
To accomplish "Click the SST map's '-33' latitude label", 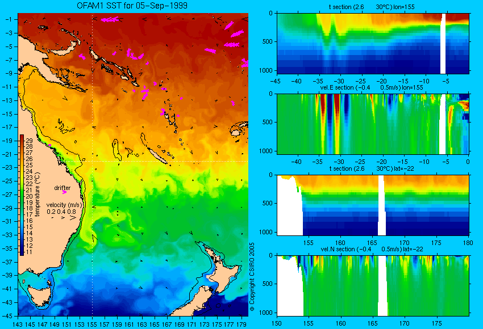I will click(x=7, y=235).
